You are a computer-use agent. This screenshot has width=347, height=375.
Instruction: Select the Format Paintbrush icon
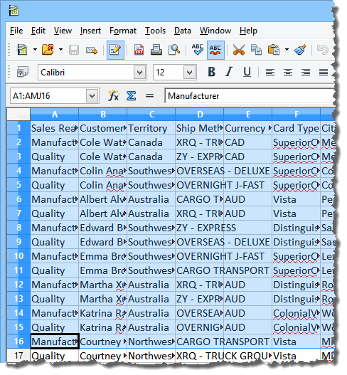(x=299, y=50)
